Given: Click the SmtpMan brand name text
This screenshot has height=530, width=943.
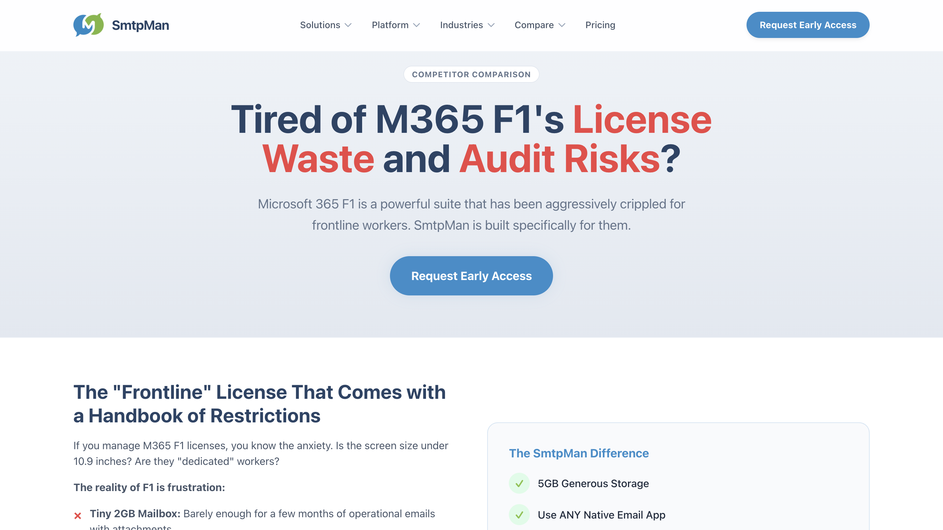Looking at the screenshot, I should tap(140, 25).
